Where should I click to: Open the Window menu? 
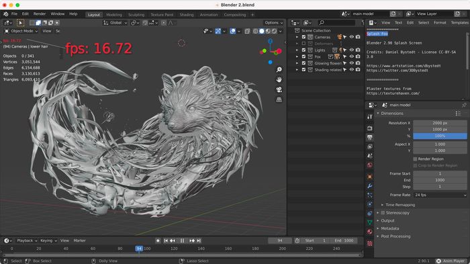click(57, 14)
